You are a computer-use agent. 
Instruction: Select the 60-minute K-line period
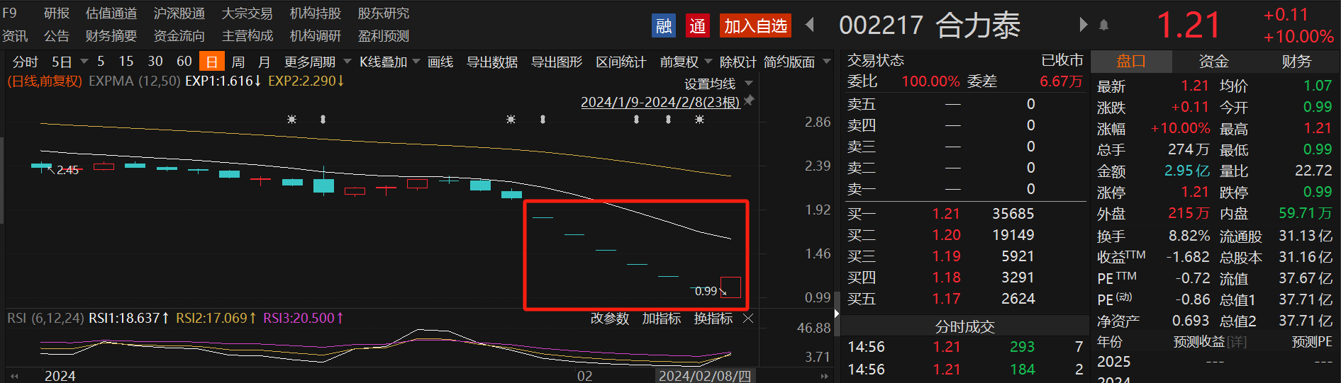coord(184,62)
